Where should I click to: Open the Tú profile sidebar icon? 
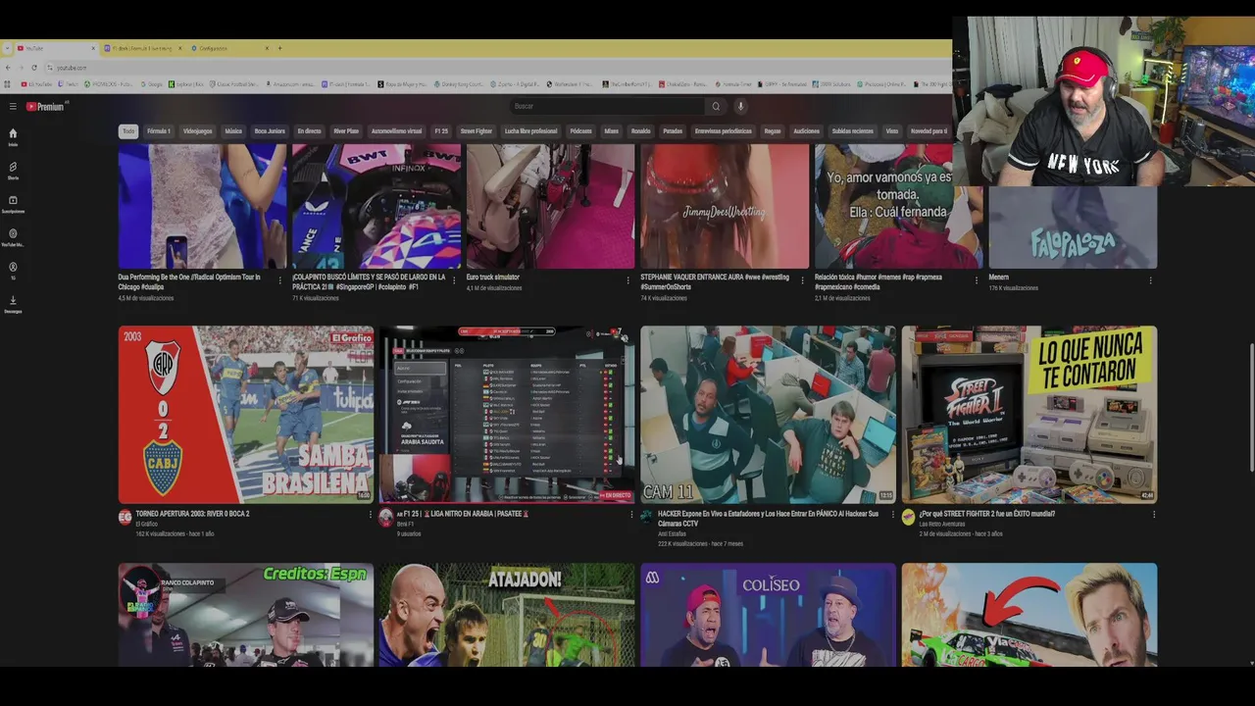[x=13, y=270]
